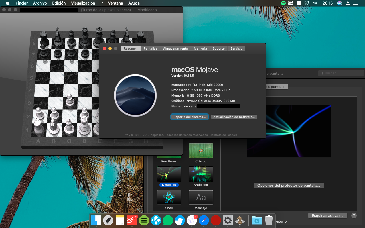Click the screen saver preview image
Image resolution: width=365 pixels, height=228 pixels.
(x=289, y=131)
